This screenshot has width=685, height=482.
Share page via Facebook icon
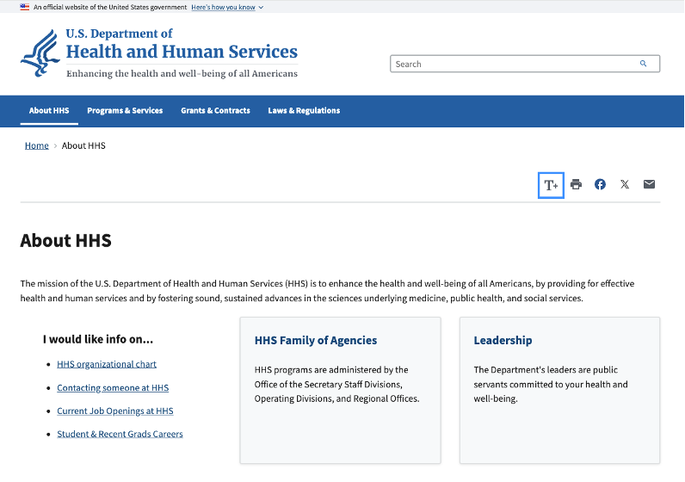point(601,184)
